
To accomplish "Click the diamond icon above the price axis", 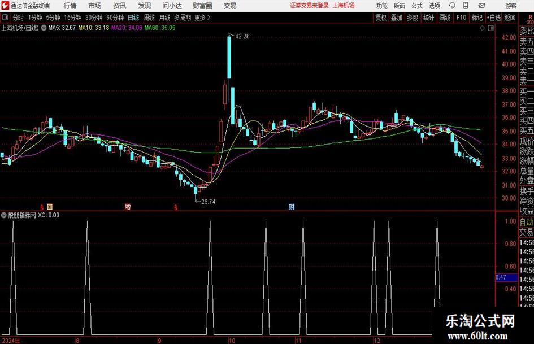I will [482, 28].
